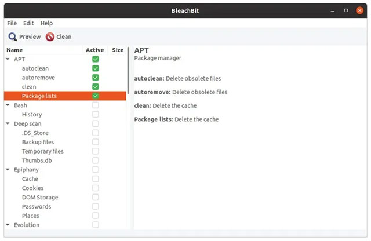The height and width of the screenshot is (241, 371).
Task: Click the Size column header
Action: 118,50
